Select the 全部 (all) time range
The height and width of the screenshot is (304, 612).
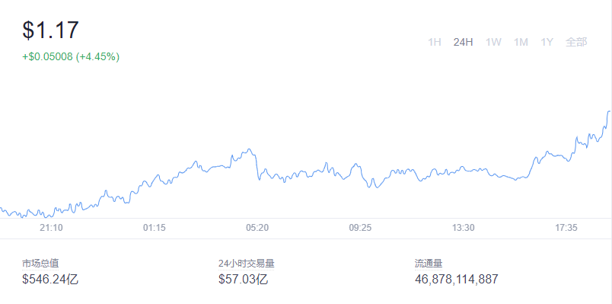[576, 42]
